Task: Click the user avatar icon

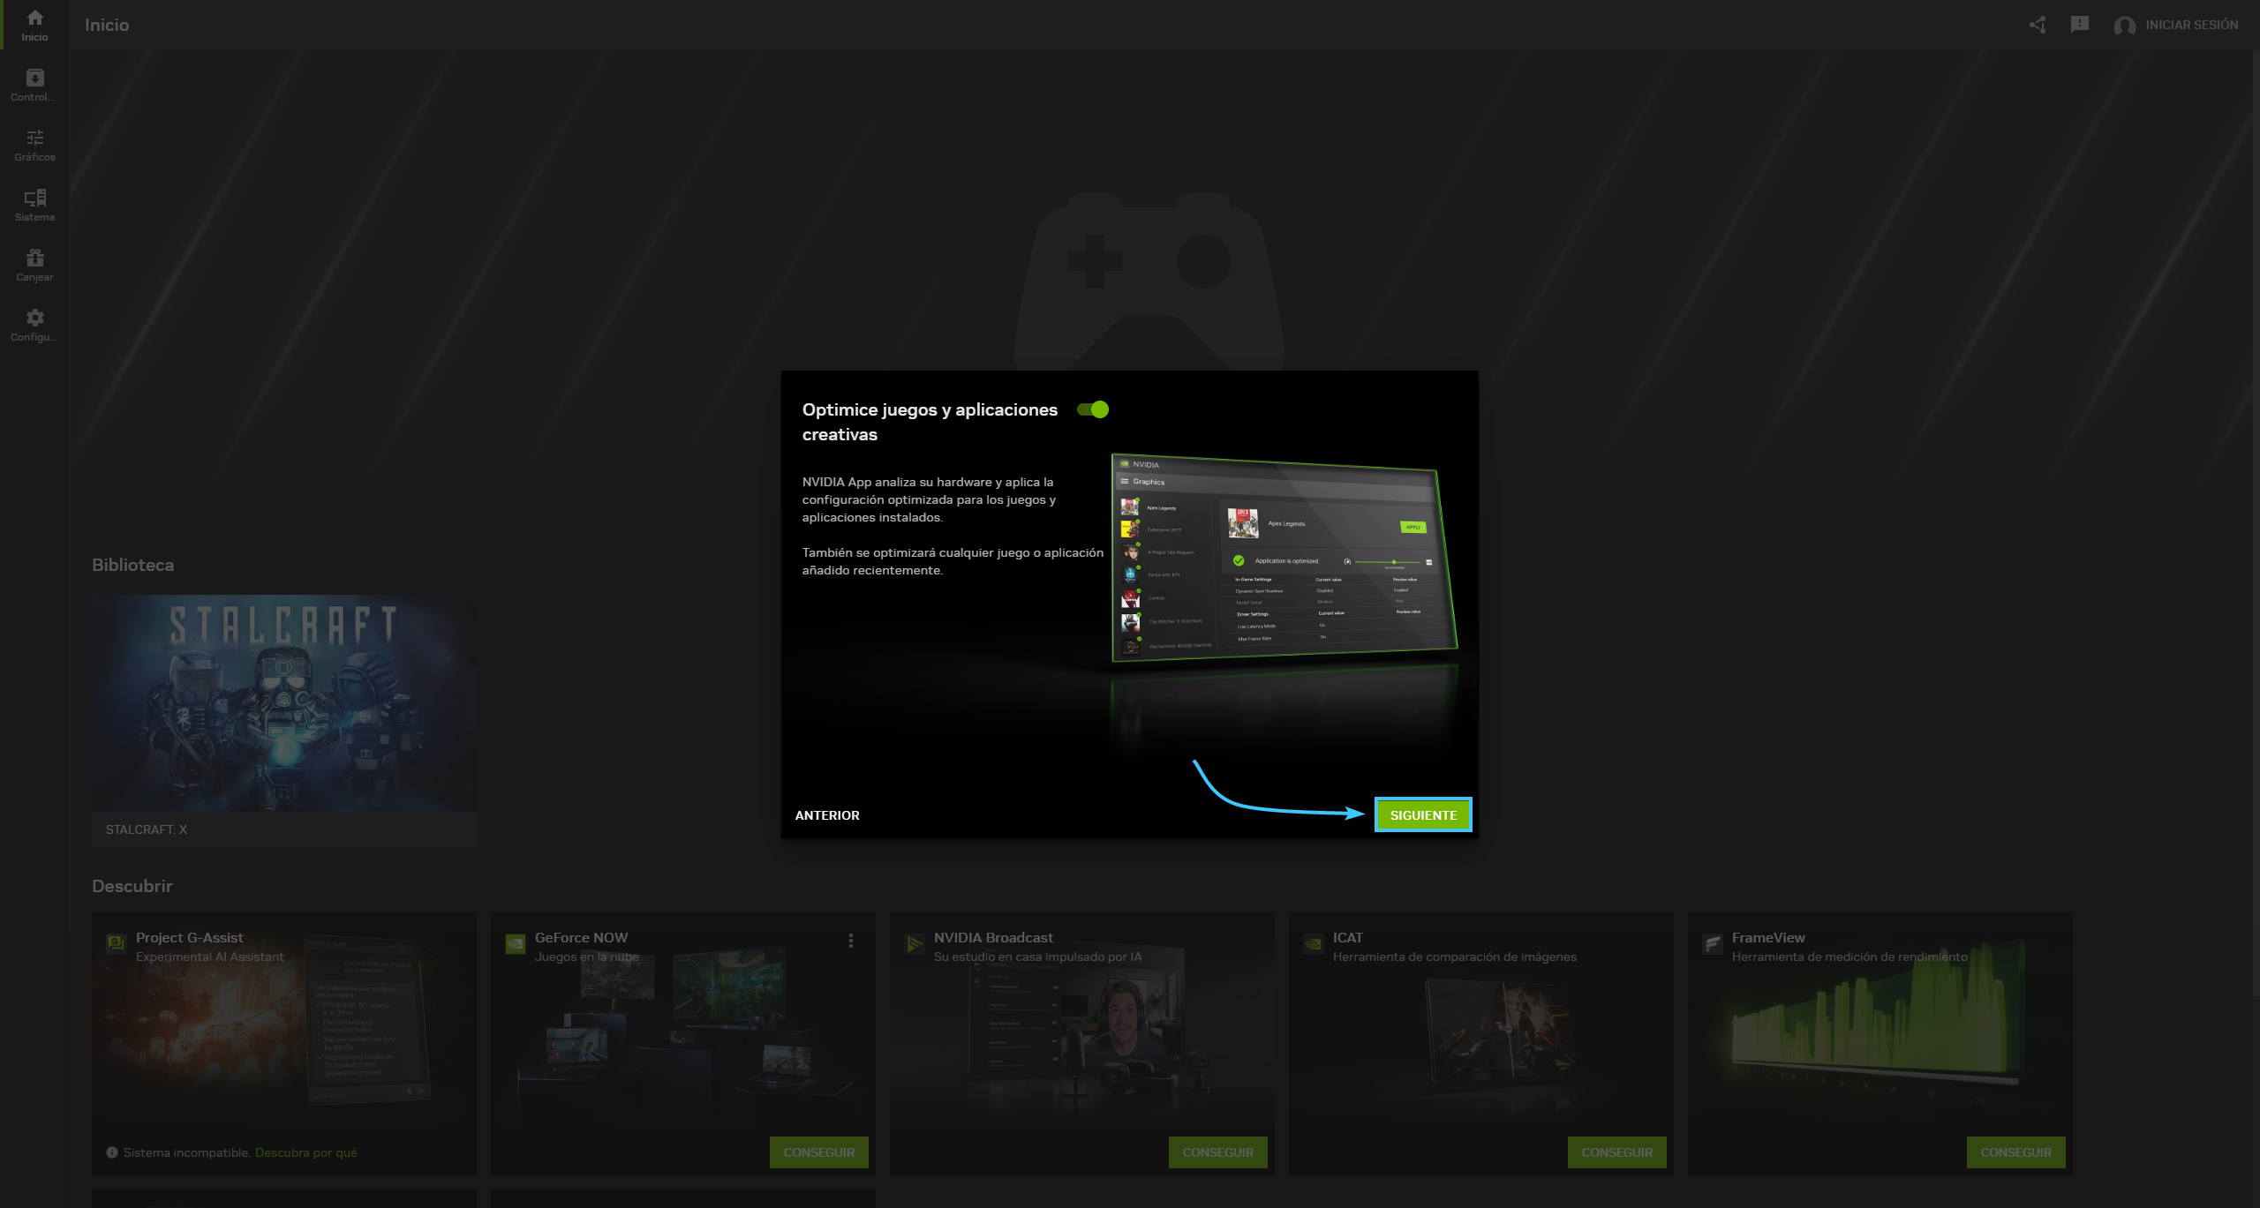Action: (x=2125, y=26)
